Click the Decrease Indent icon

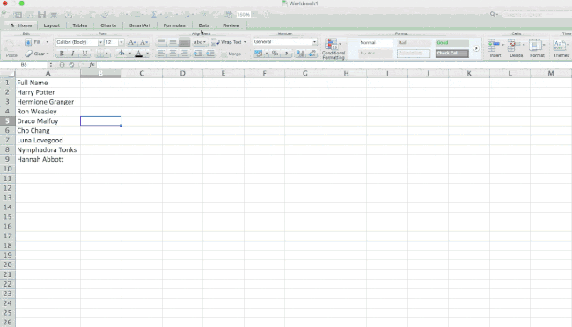click(198, 54)
